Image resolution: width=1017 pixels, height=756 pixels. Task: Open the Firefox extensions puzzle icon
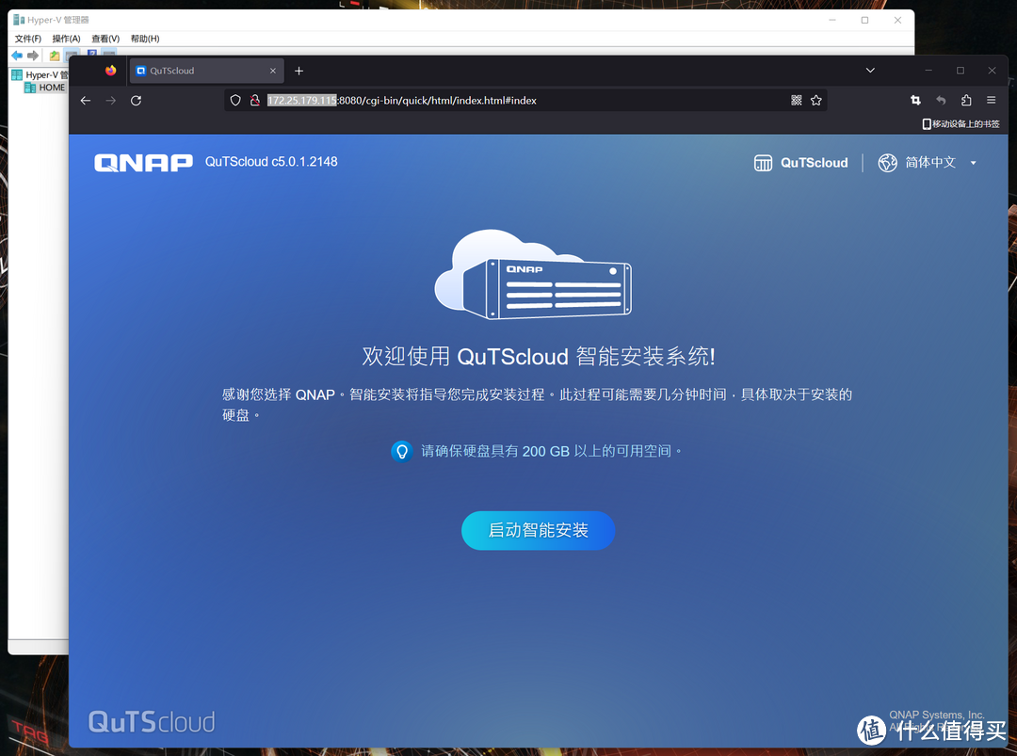pos(966,100)
